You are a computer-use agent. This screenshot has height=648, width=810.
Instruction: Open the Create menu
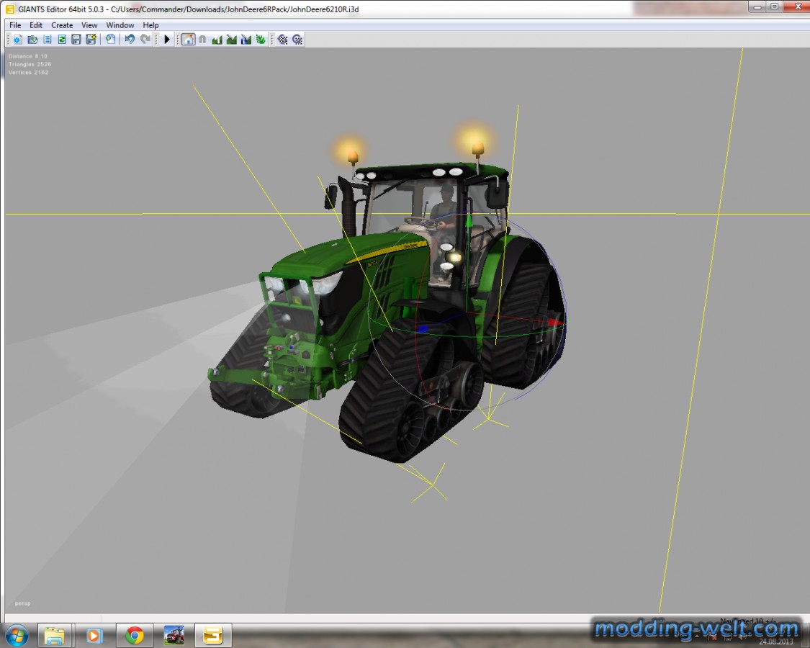pyautogui.click(x=62, y=24)
